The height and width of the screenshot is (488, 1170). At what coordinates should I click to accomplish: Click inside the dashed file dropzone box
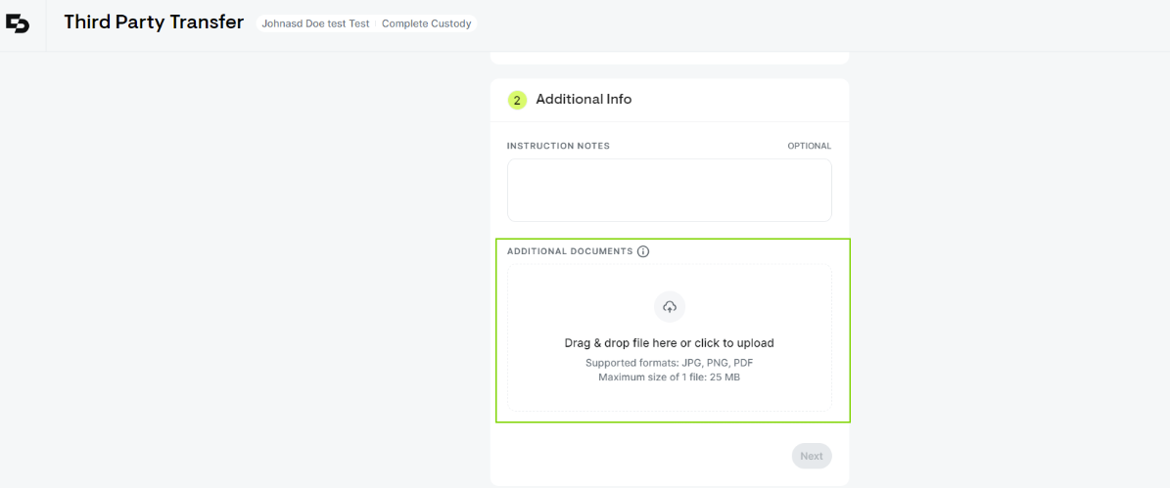pos(670,337)
